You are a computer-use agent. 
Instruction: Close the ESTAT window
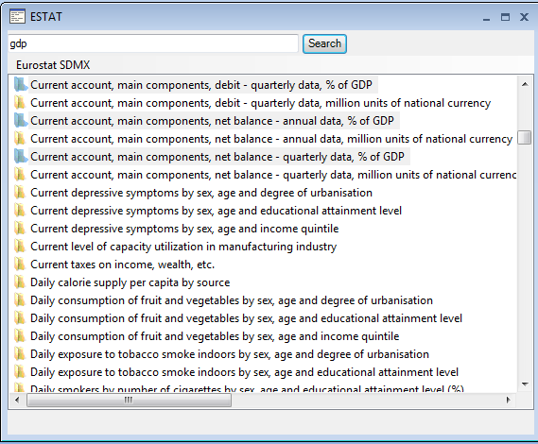coord(524,17)
